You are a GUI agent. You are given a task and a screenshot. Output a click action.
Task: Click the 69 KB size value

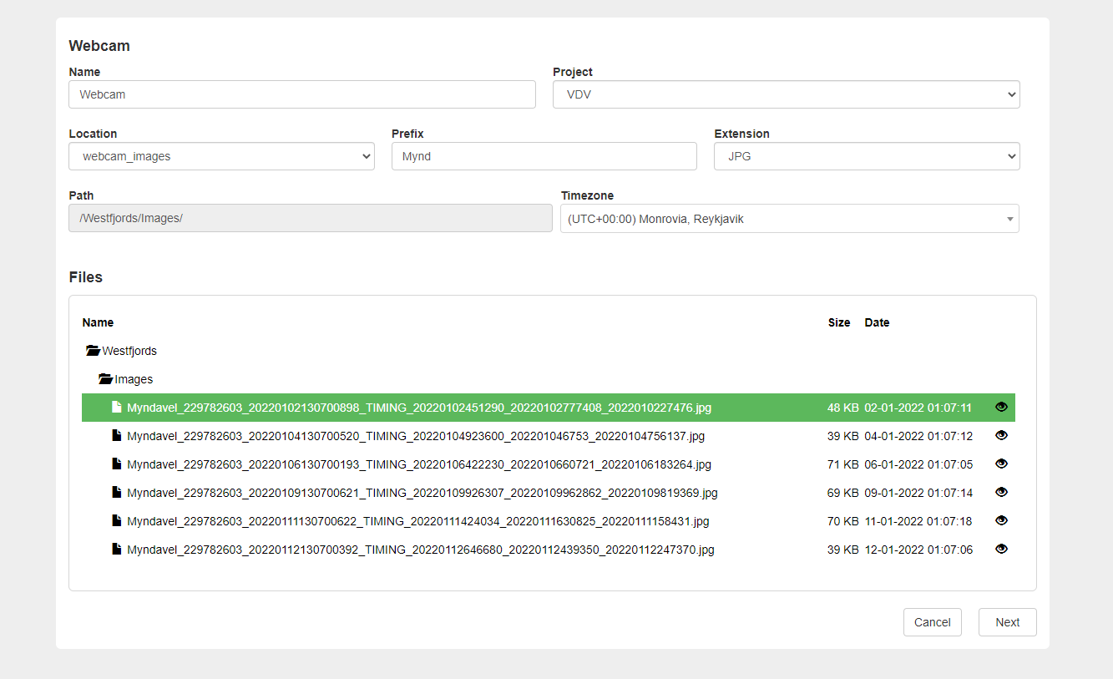tap(842, 493)
